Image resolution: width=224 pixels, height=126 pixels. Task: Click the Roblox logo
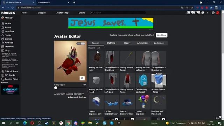pyautogui.click(x=8, y=13)
